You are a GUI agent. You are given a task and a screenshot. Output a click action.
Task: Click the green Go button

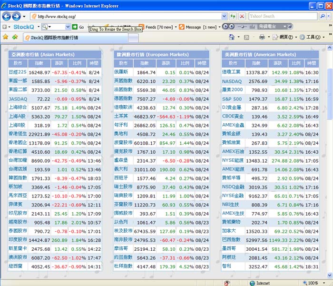pos(78,27)
